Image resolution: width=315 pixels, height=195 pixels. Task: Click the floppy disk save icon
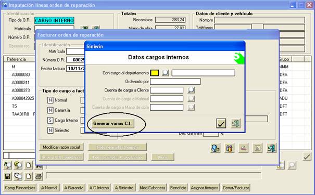(8, 176)
